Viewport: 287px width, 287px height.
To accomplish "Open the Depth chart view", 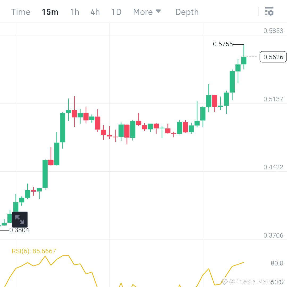I will (187, 12).
